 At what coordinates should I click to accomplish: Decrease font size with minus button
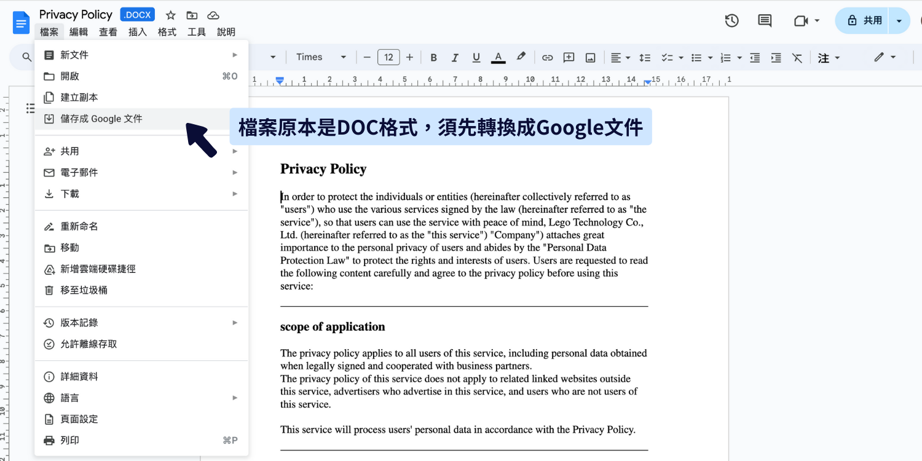pyautogui.click(x=367, y=57)
